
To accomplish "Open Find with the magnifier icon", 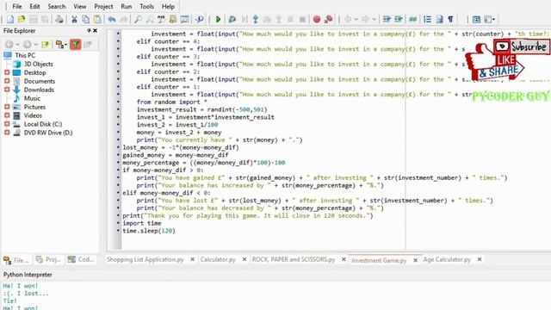I will click(x=138, y=19).
